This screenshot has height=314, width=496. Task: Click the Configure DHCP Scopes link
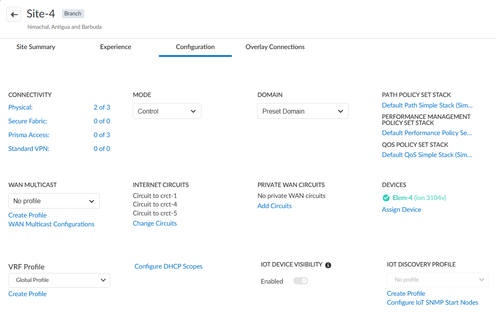[168, 266]
